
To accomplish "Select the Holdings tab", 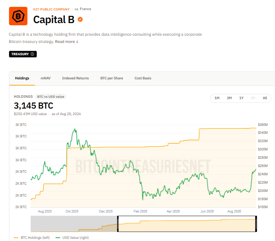I will (x=22, y=78).
